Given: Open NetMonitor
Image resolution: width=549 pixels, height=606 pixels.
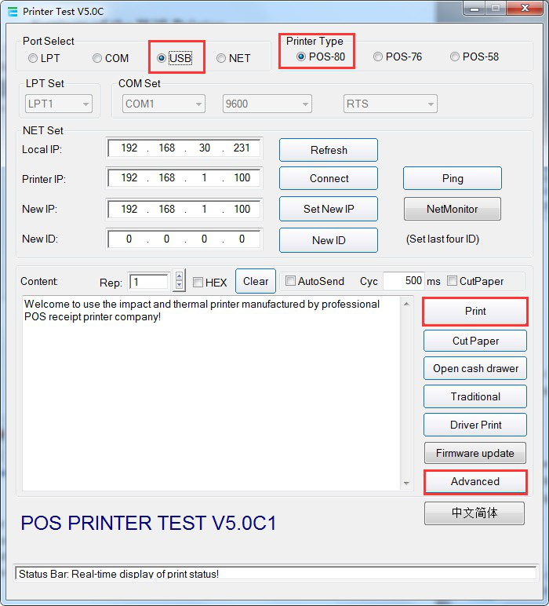Looking at the screenshot, I should pyautogui.click(x=453, y=209).
